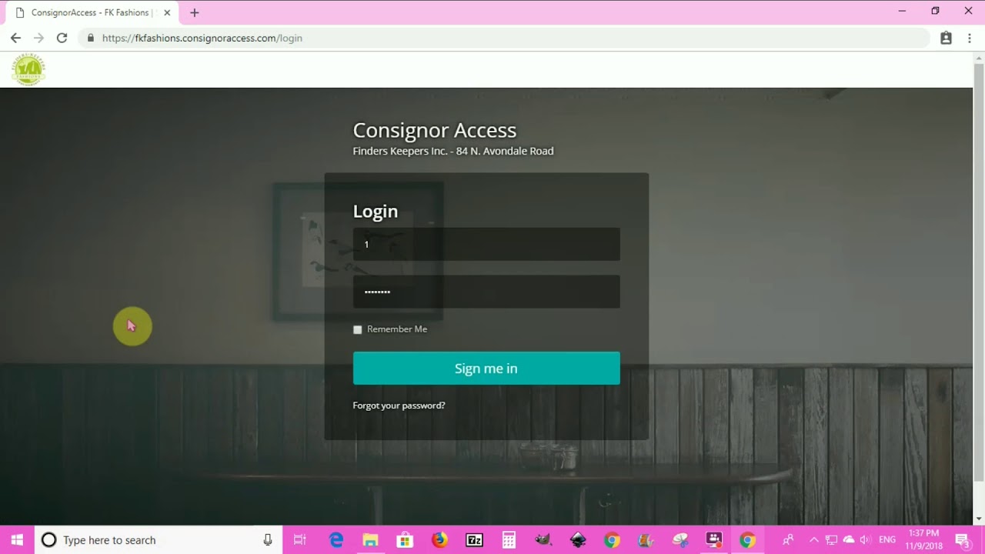Open Inkscape from the taskbar
This screenshot has height=554, width=985.
(578, 540)
